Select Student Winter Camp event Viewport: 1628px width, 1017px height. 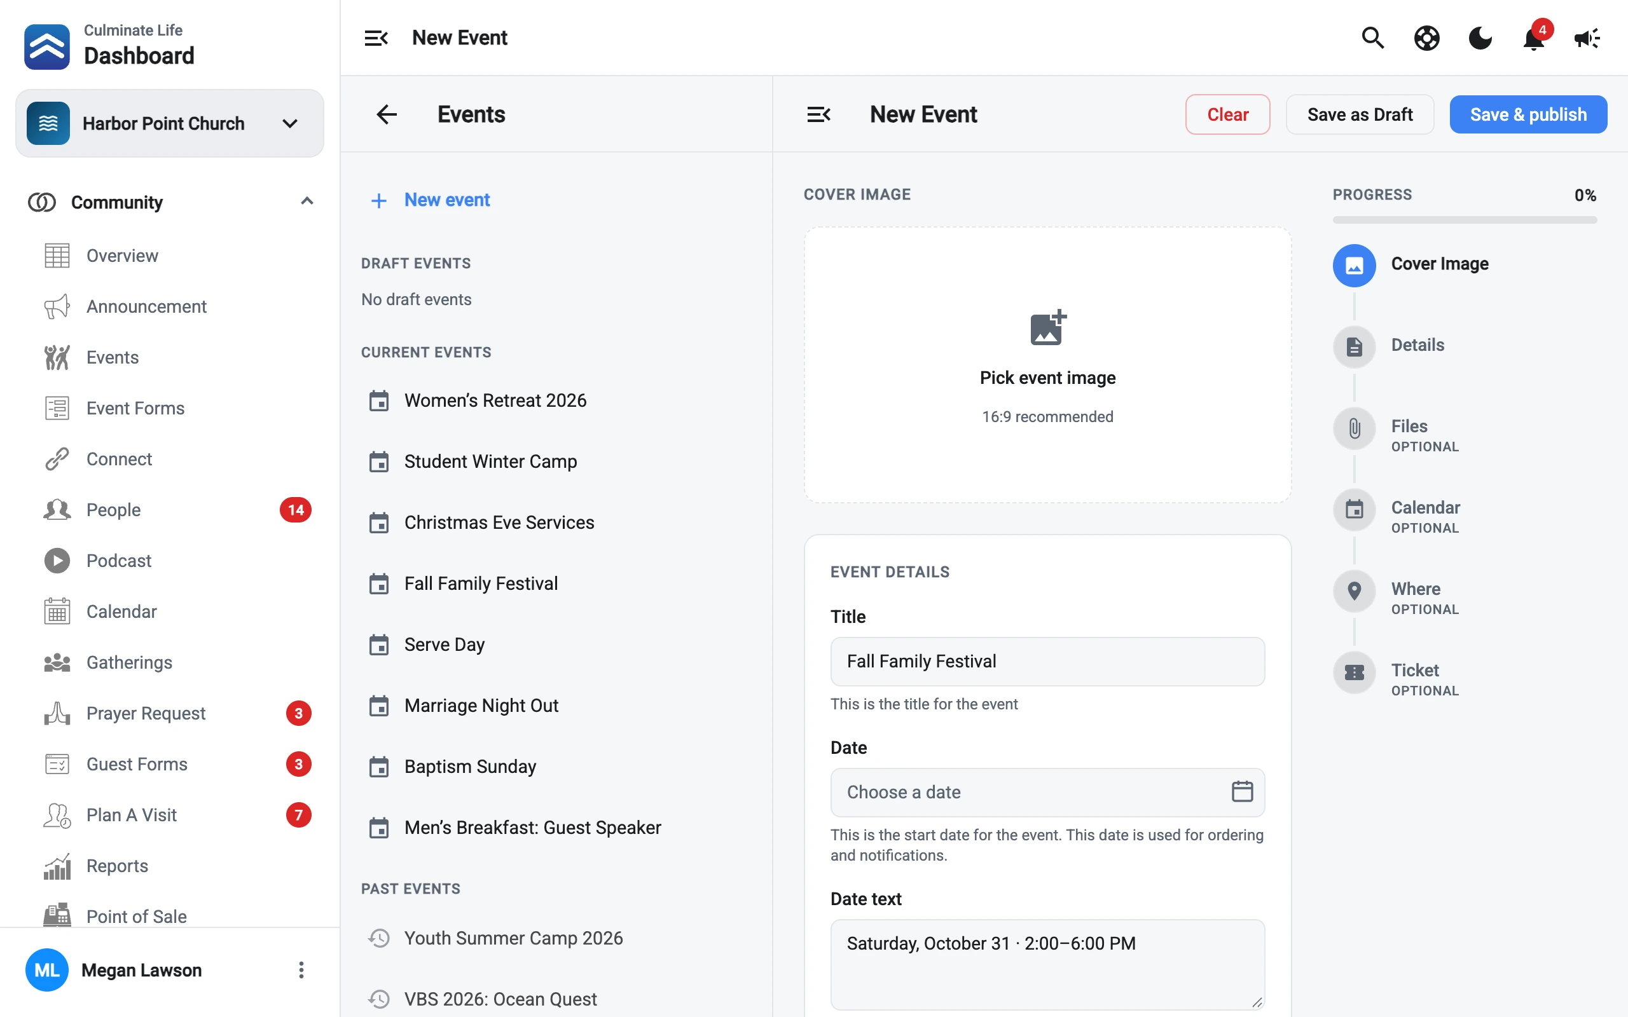point(556,461)
